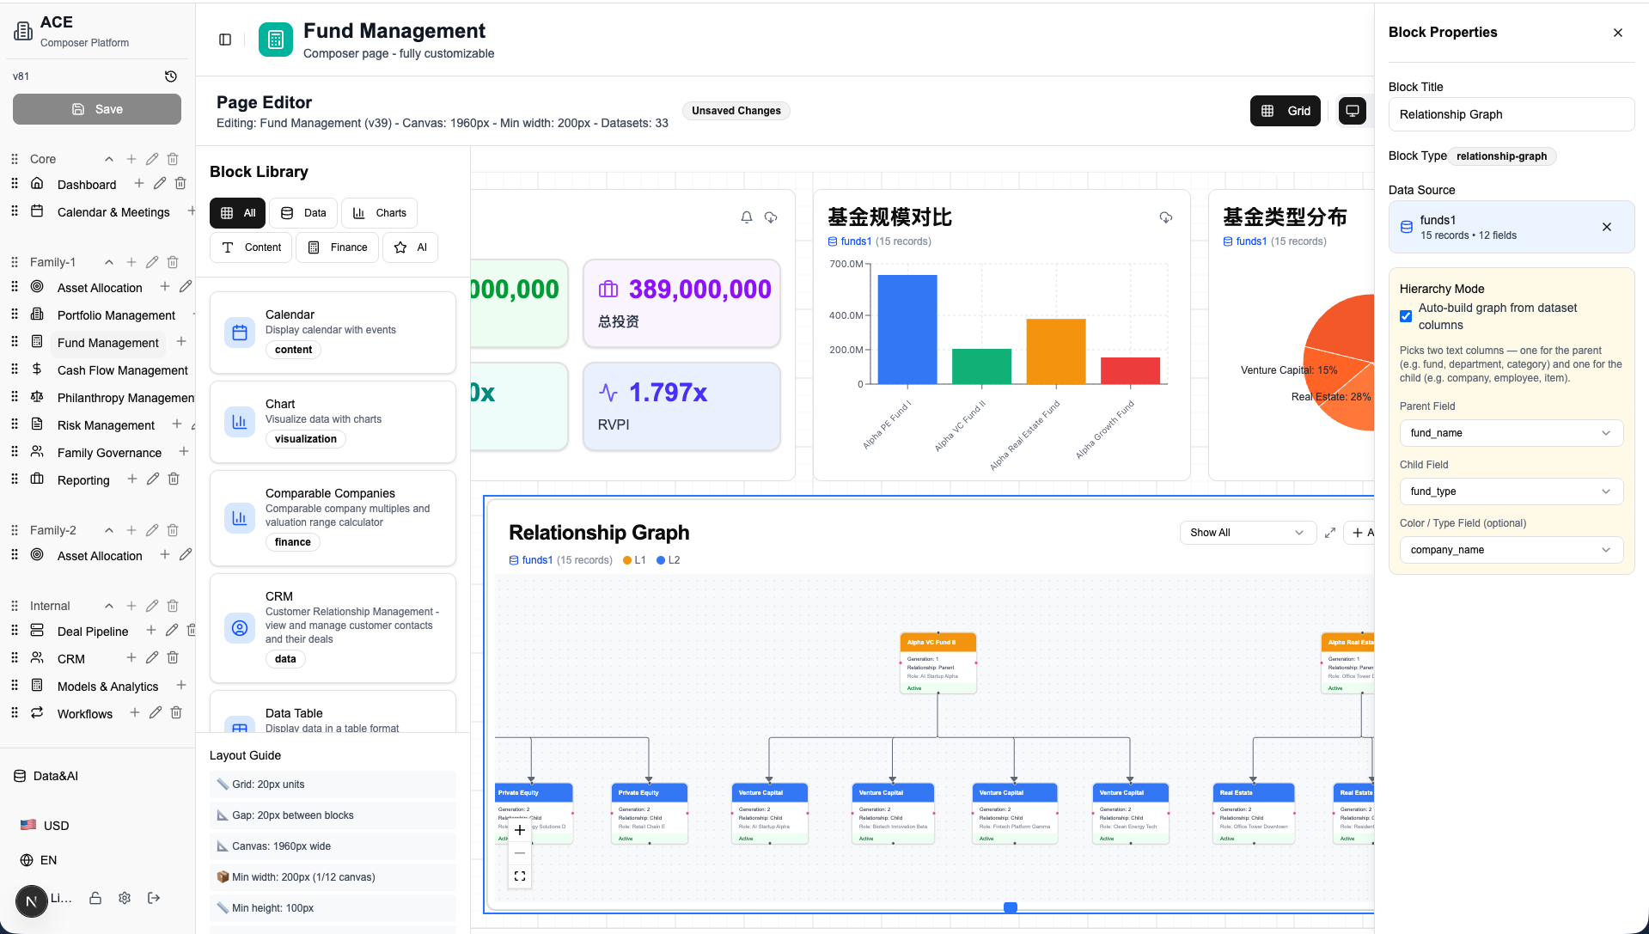
Task: Expand the Show All dropdown
Action: point(1247,533)
